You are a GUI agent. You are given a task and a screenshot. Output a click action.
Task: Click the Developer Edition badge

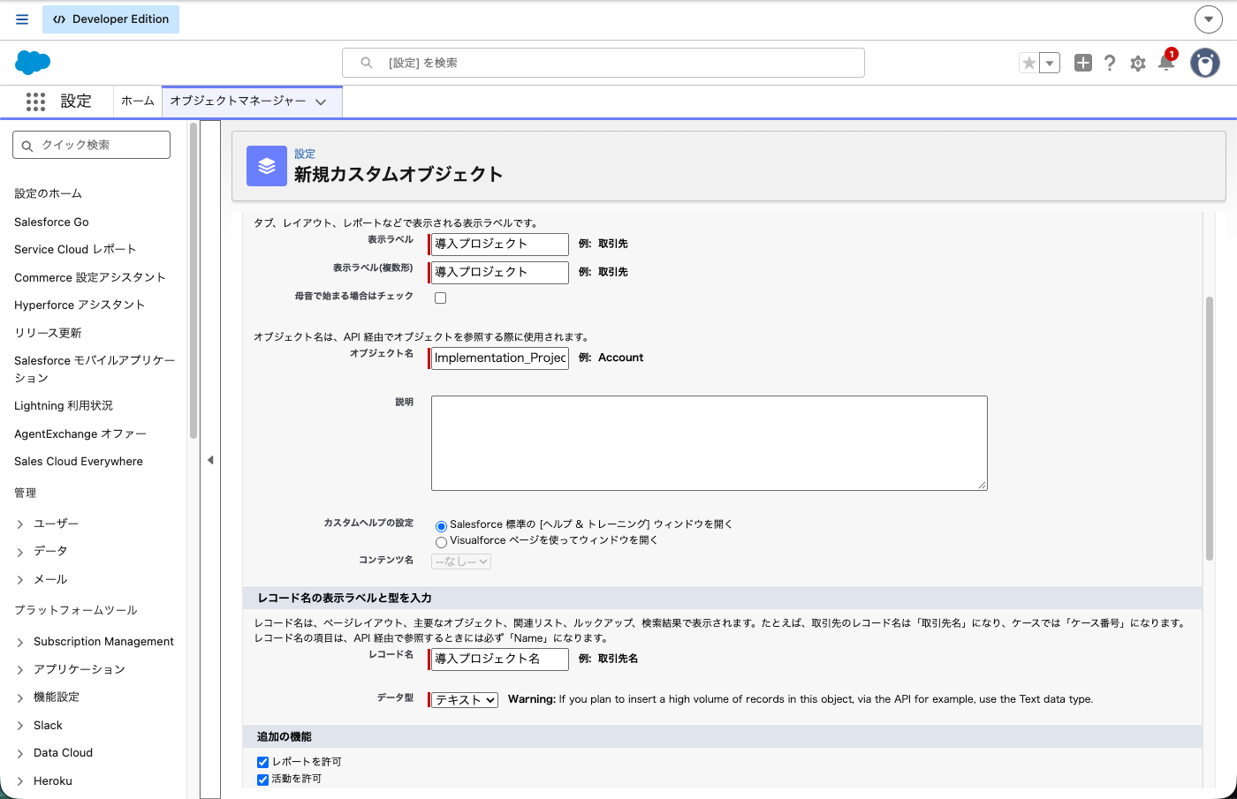pos(110,19)
